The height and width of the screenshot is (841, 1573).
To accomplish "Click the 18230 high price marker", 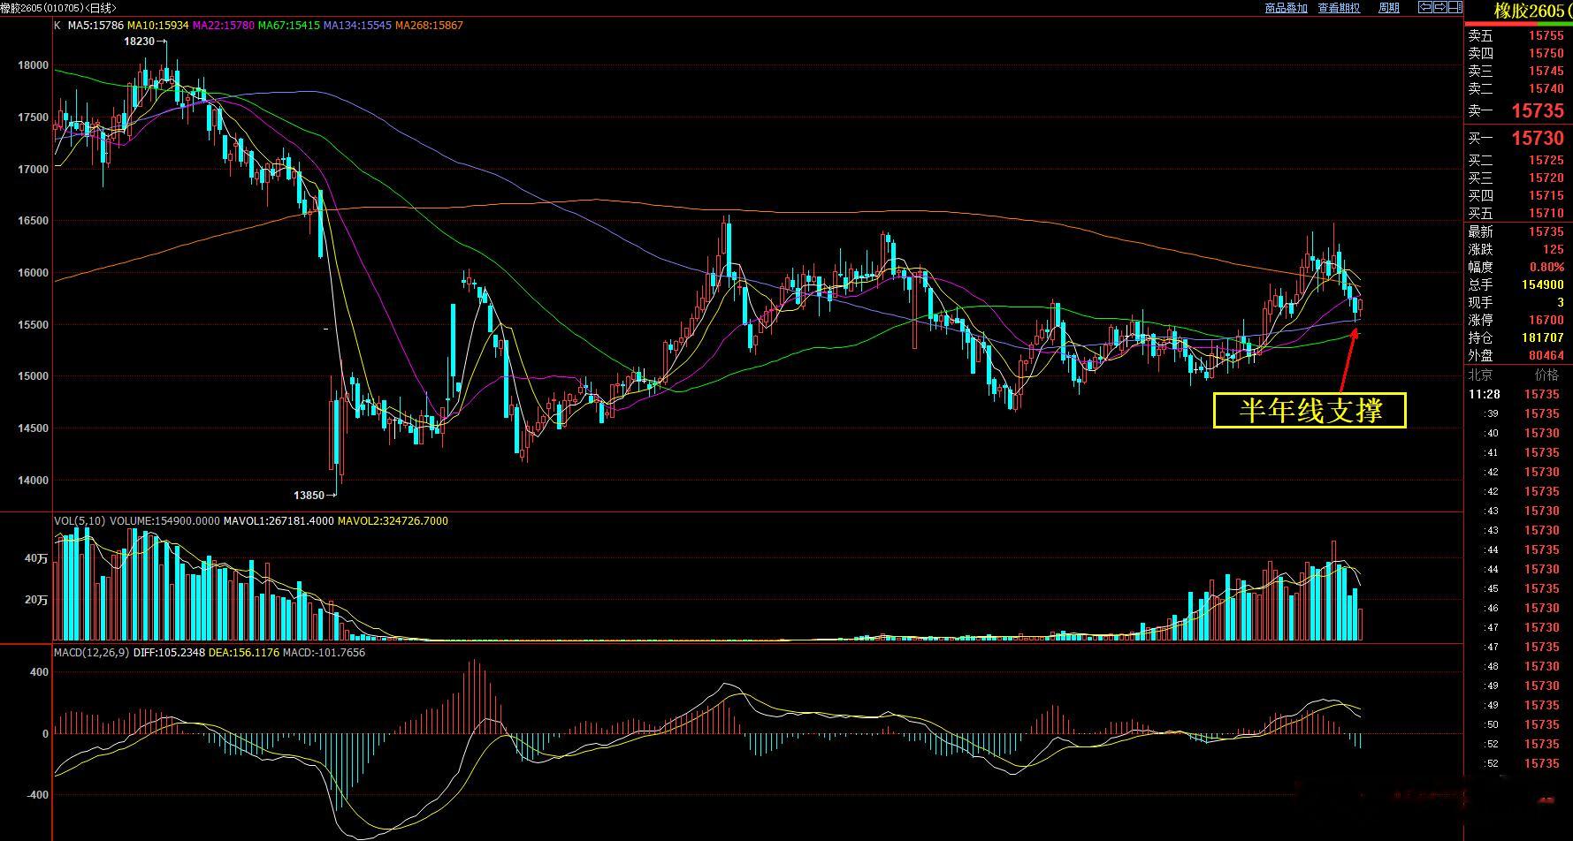I will click(139, 42).
